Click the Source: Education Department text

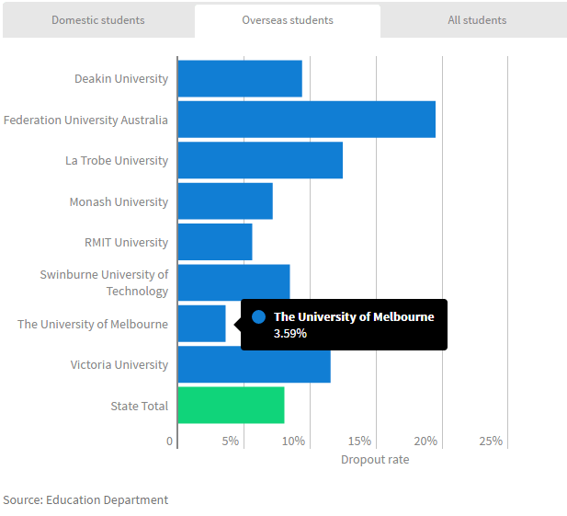[x=85, y=500]
